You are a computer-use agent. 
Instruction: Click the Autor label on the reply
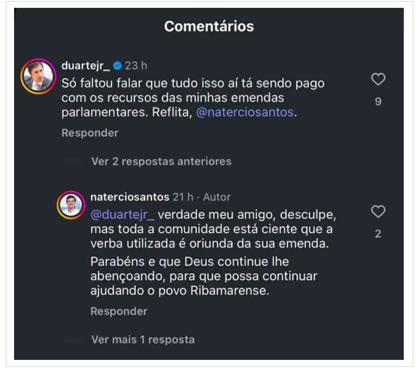(x=217, y=197)
